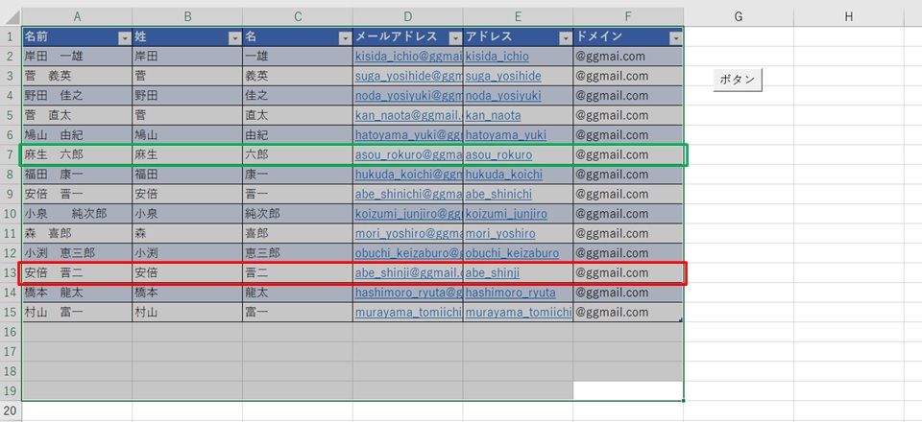Image resolution: width=922 pixels, height=422 pixels.
Task: Select the cell containing 麻生 六郎
Action: coord(77,155)
